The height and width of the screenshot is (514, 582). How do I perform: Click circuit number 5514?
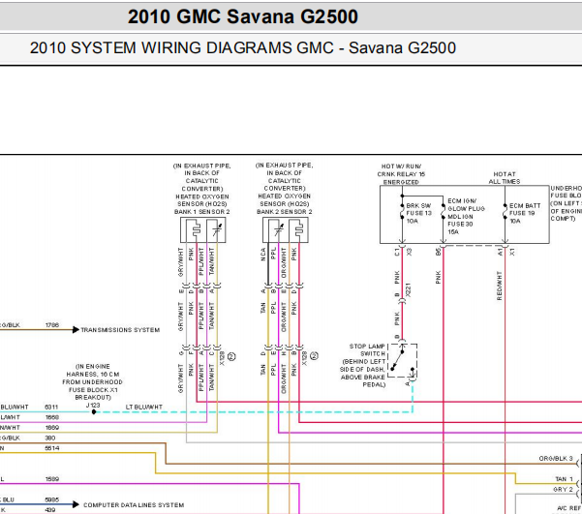[x=51, y=448]
